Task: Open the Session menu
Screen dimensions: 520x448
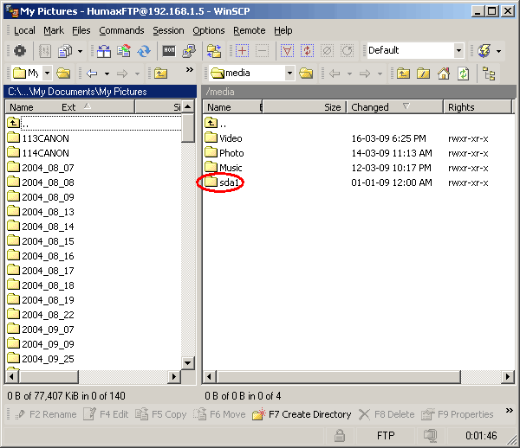Action: point(168,30)
